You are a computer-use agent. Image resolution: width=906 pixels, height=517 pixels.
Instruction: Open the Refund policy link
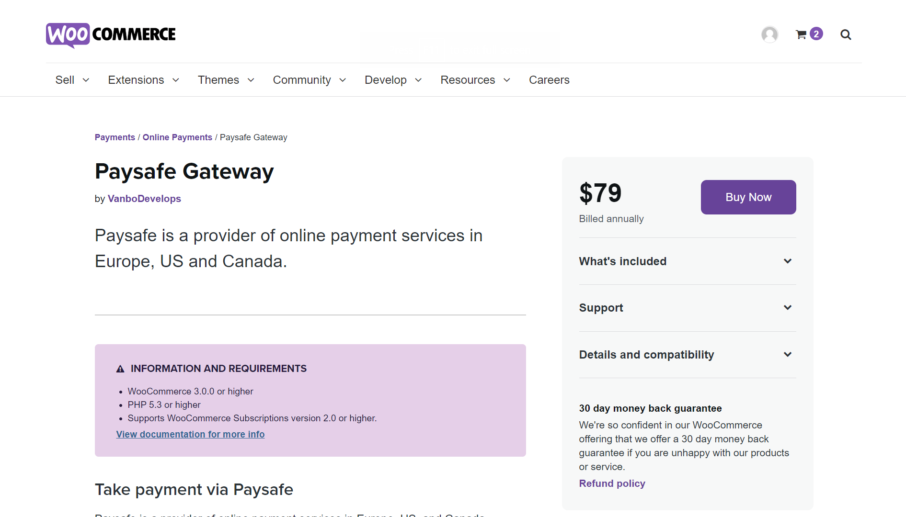tap(612, 483)
